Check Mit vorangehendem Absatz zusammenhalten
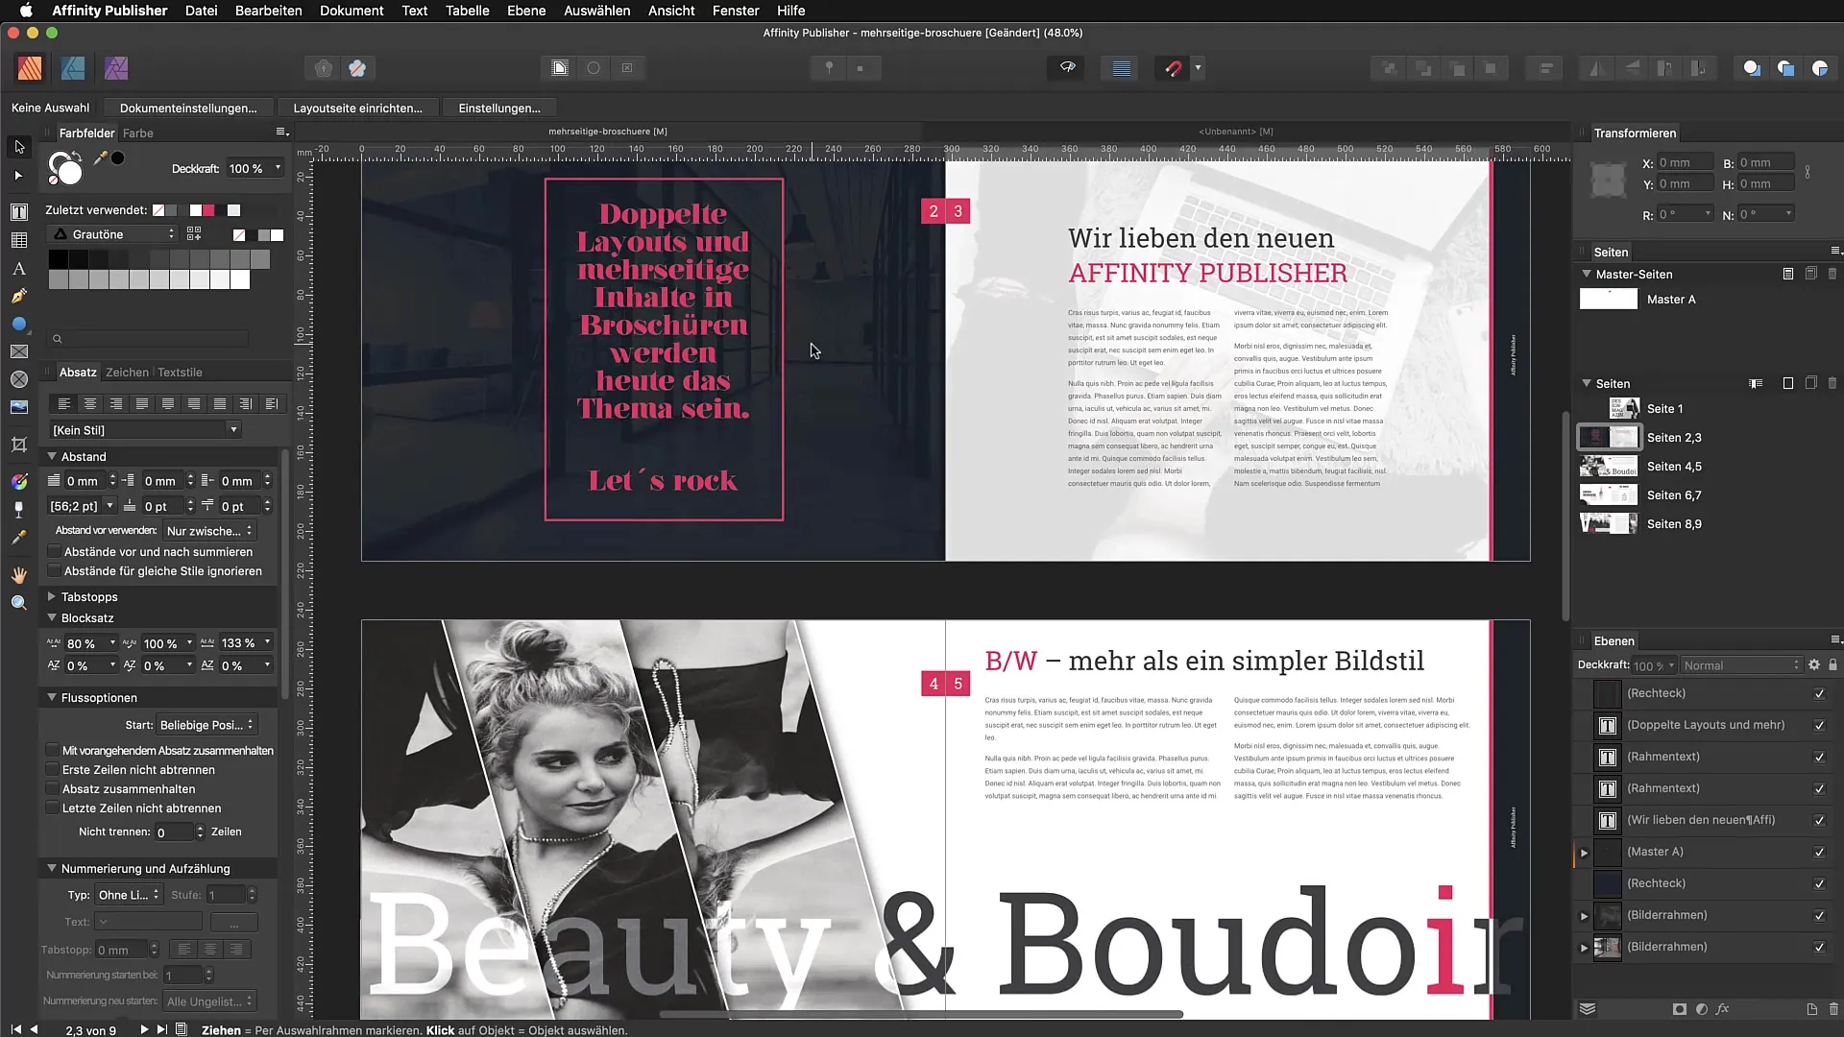Screen dimensions: 1844x1037 coord(53,751)
